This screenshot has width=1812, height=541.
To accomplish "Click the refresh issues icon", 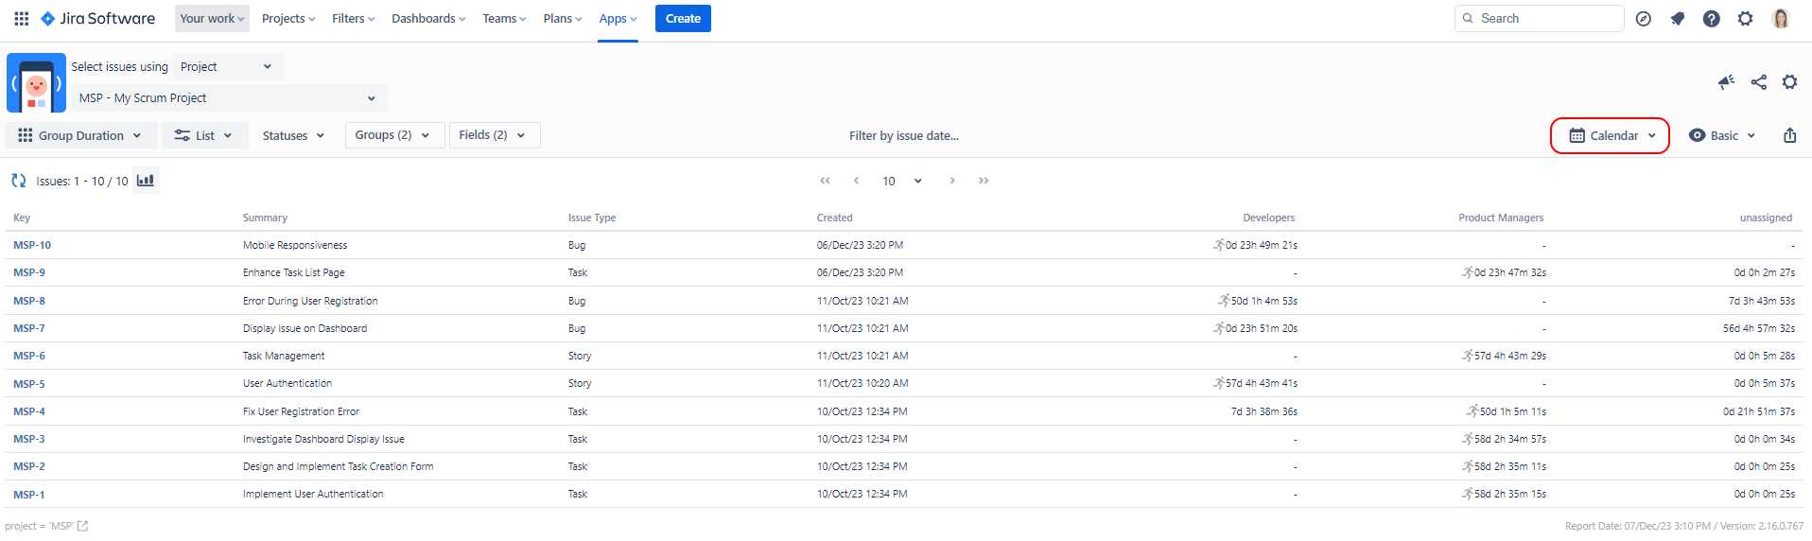I will [x=19, y=181].
